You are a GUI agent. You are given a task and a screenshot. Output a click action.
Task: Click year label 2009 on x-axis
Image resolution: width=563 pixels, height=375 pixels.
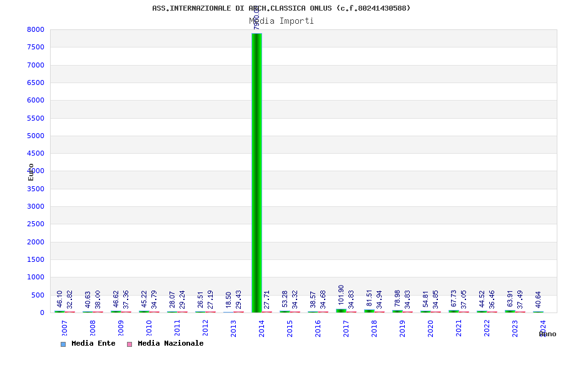[x=121, y=328]
